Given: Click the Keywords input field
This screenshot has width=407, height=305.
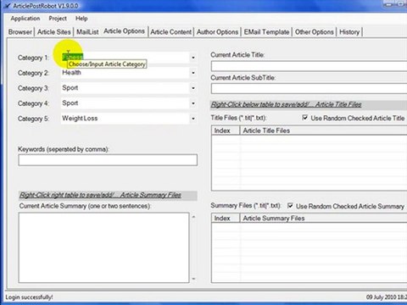Looking at the screenshot, I should pos(108,160).
